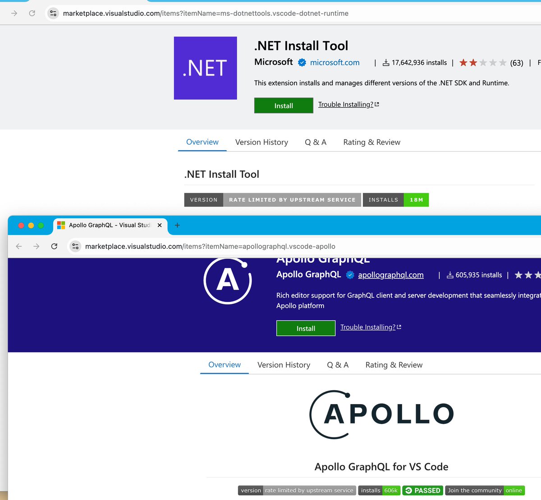
Task: Click the Apollo extension star rating
Action: 527,275
